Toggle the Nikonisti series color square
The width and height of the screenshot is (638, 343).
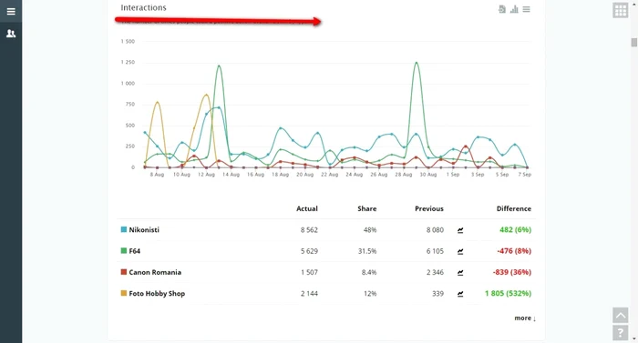coord(124,229)
